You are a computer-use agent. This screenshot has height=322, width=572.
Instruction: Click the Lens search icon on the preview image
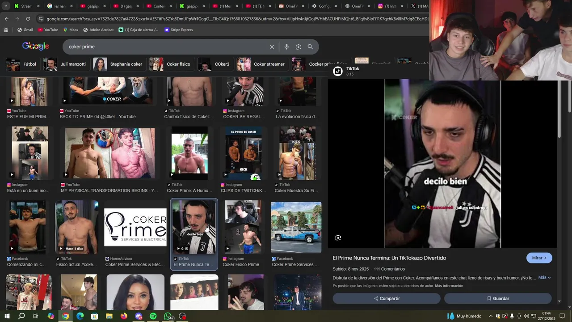(338, 238)
